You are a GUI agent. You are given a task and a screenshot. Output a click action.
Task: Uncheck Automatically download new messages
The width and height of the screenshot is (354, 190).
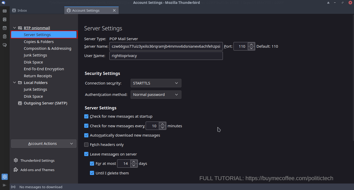(87, 135)
